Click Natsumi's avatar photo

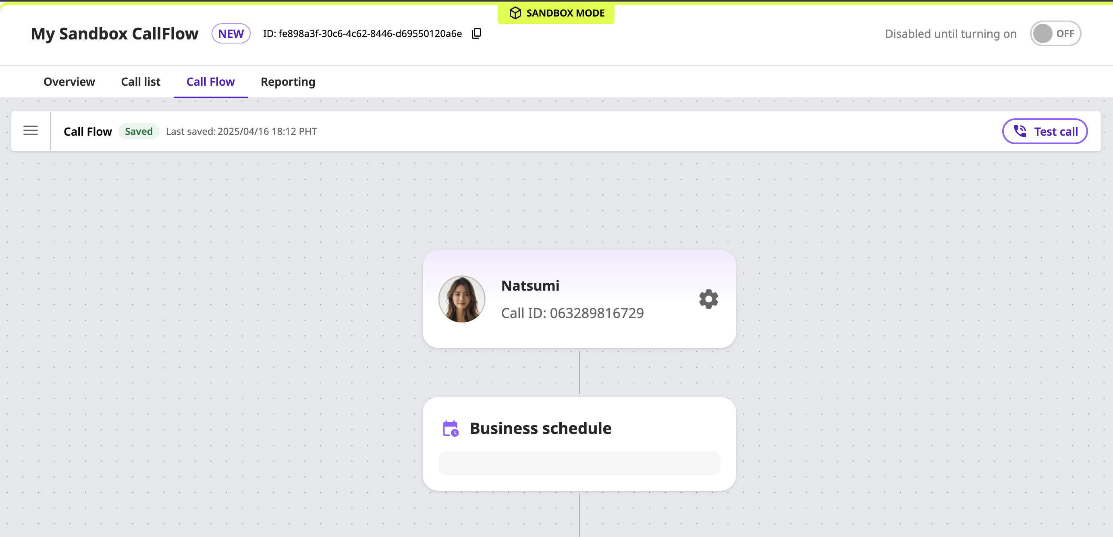pyautogui.click(x=461, y=299)
